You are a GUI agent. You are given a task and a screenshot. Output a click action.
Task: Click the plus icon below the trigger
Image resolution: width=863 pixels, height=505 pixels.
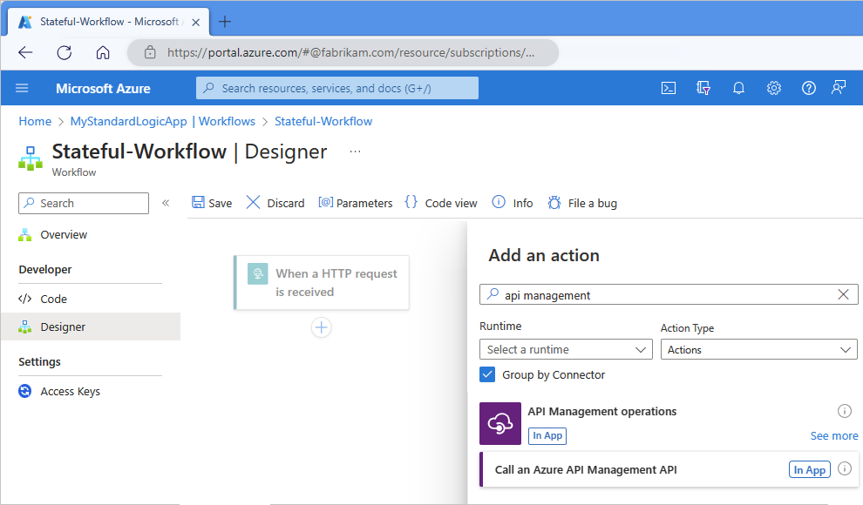[x=322, y=327]
